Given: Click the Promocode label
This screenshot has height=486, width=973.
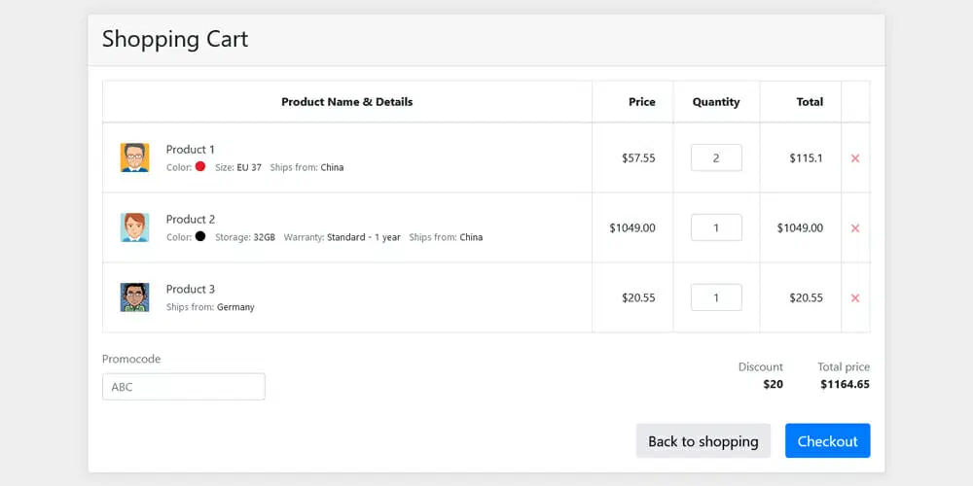Looking at the screenshot, I should pos(131,359).
